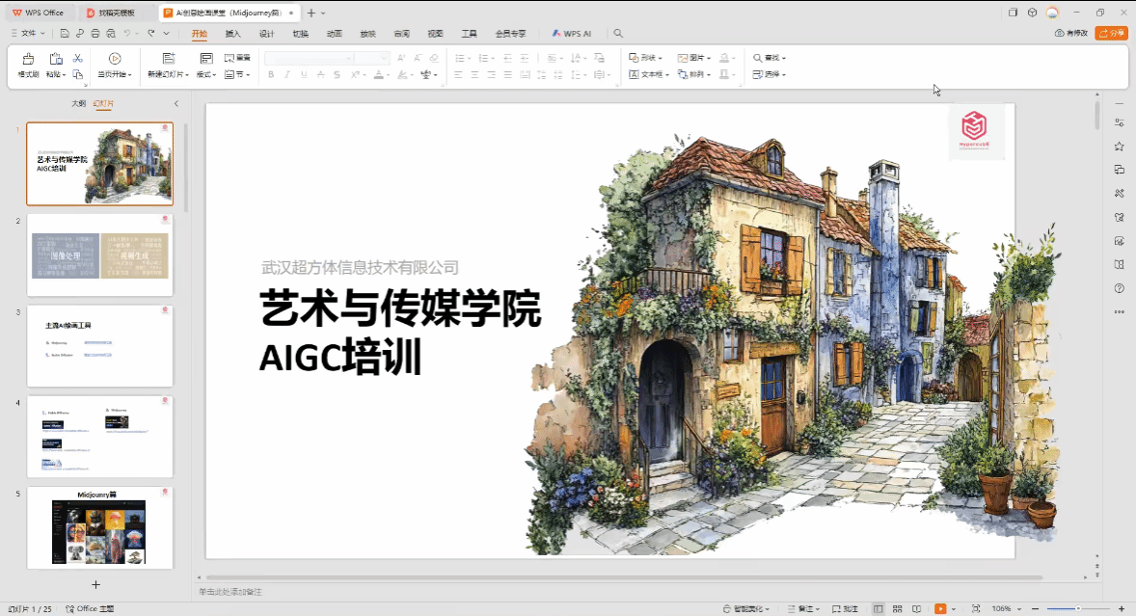Switch to reading view in status bar
The image size is (1136, 616).
(915, 609)
